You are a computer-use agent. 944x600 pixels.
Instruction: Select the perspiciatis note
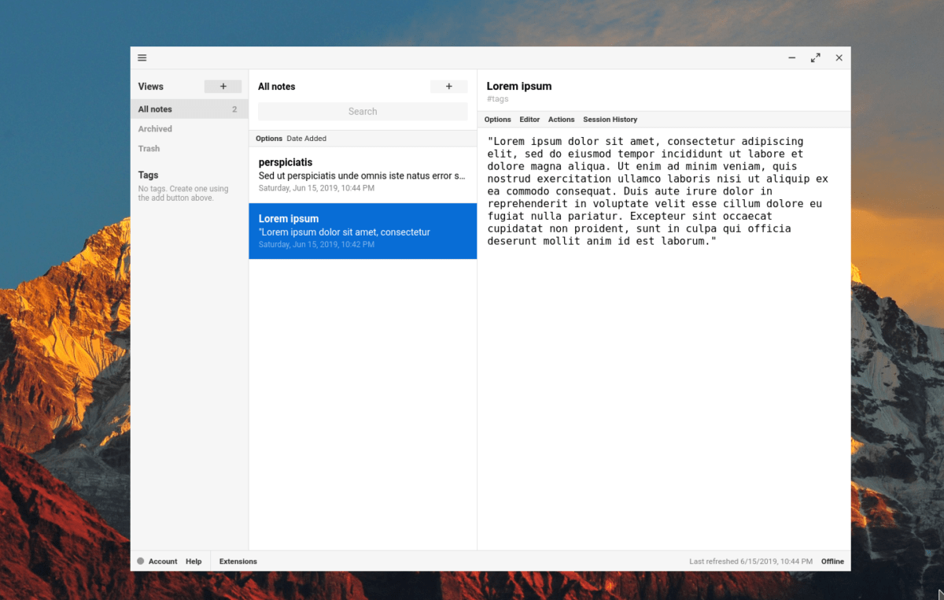coord(362,174)
